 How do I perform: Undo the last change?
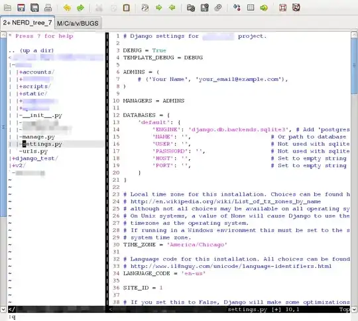[x=67, y=8]
